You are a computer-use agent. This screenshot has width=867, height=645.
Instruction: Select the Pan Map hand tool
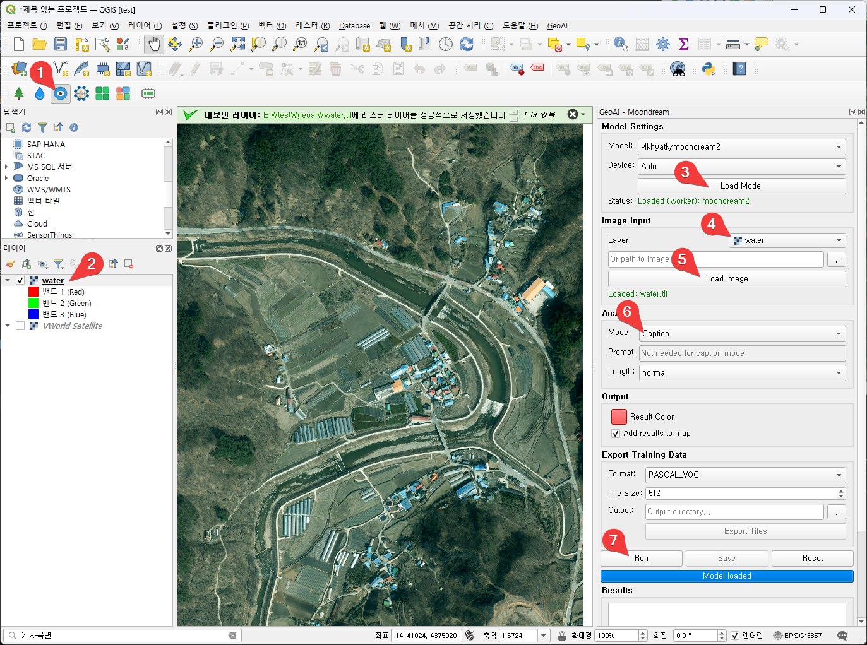coord(154,44)
